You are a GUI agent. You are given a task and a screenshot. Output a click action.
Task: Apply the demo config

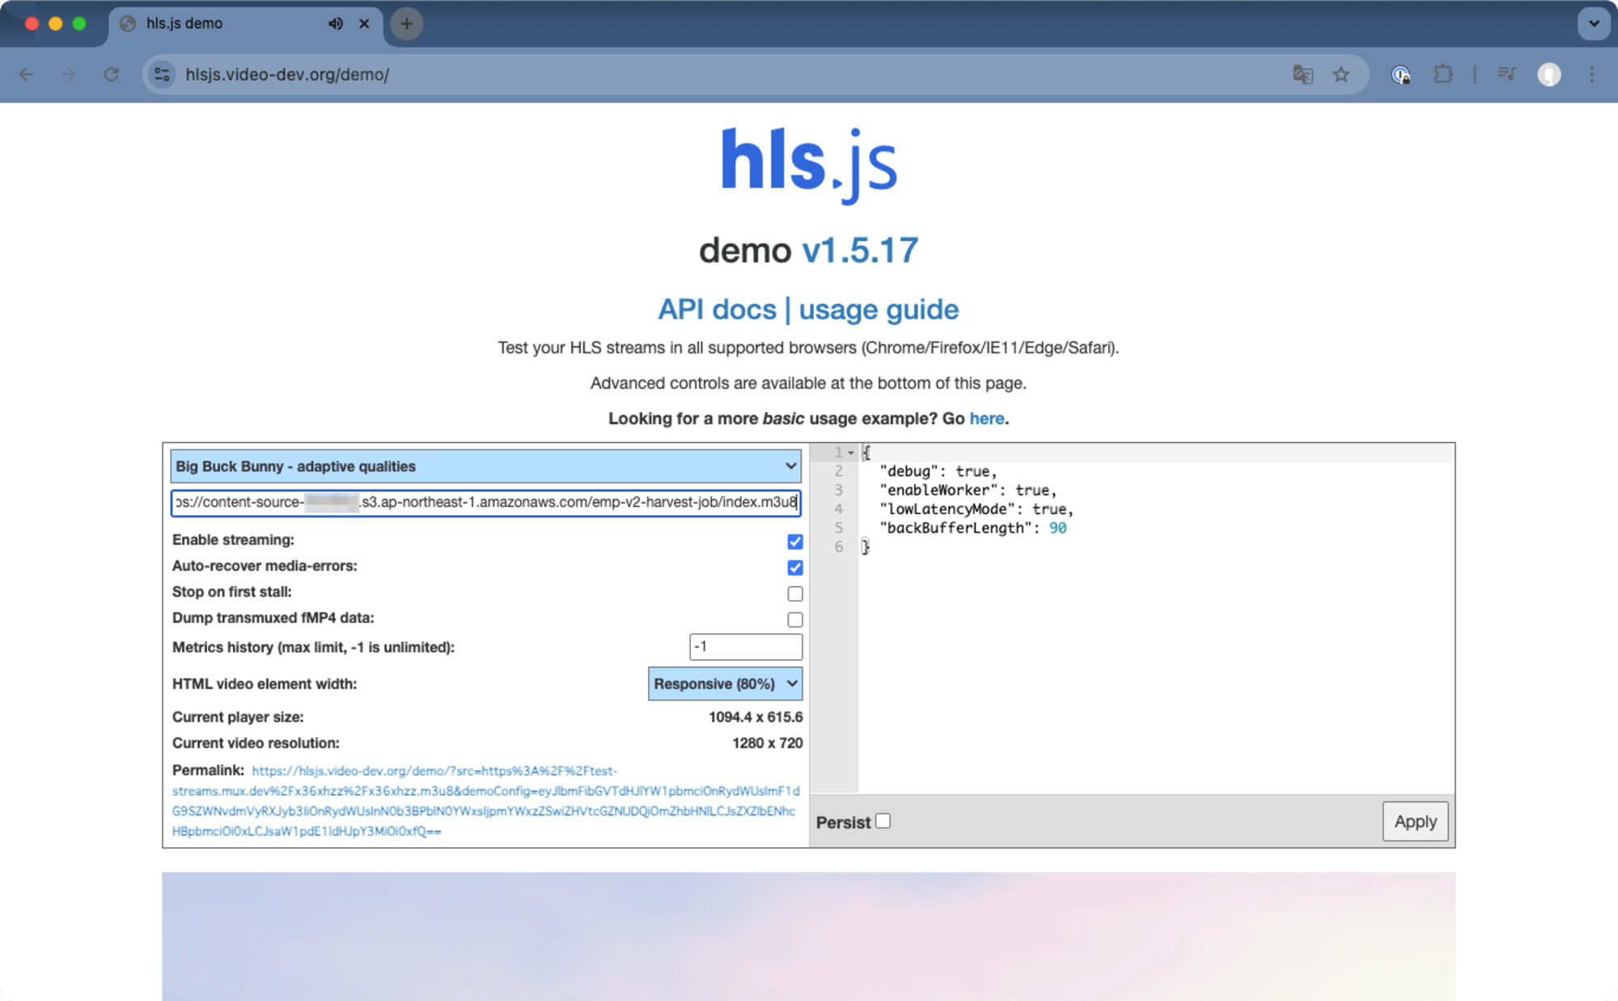(x=1415, y=821)
